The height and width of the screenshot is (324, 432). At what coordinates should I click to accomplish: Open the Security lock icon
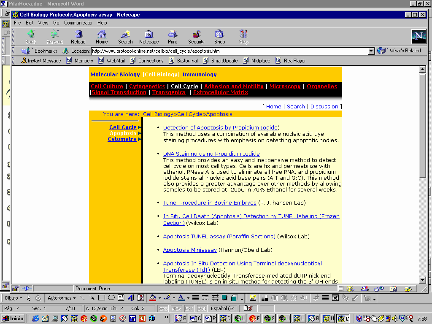(x=196, y=37)
